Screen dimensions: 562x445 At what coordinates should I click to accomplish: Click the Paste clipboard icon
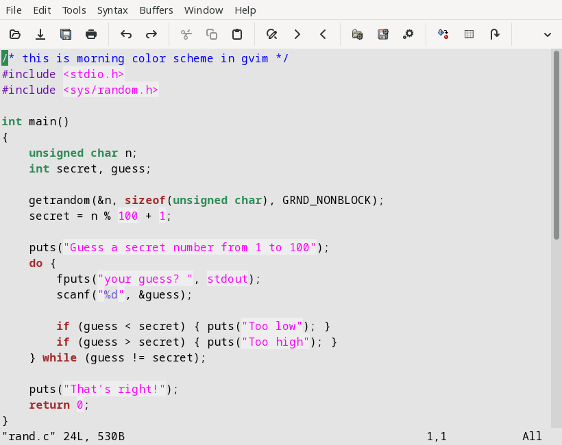pyautogui.click(x=237, y=34)
